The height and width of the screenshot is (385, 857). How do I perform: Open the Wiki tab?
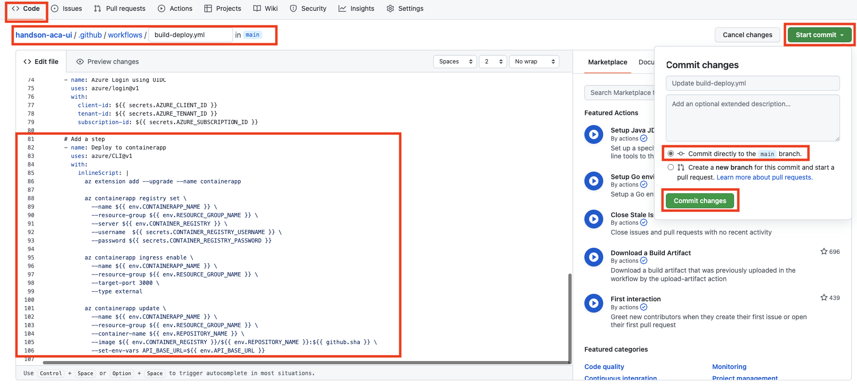[x=266, y=8]
